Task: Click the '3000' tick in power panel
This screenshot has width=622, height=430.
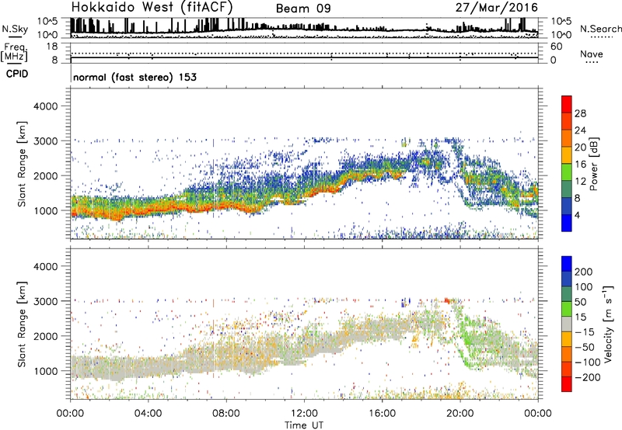Action: click(46, 141)
